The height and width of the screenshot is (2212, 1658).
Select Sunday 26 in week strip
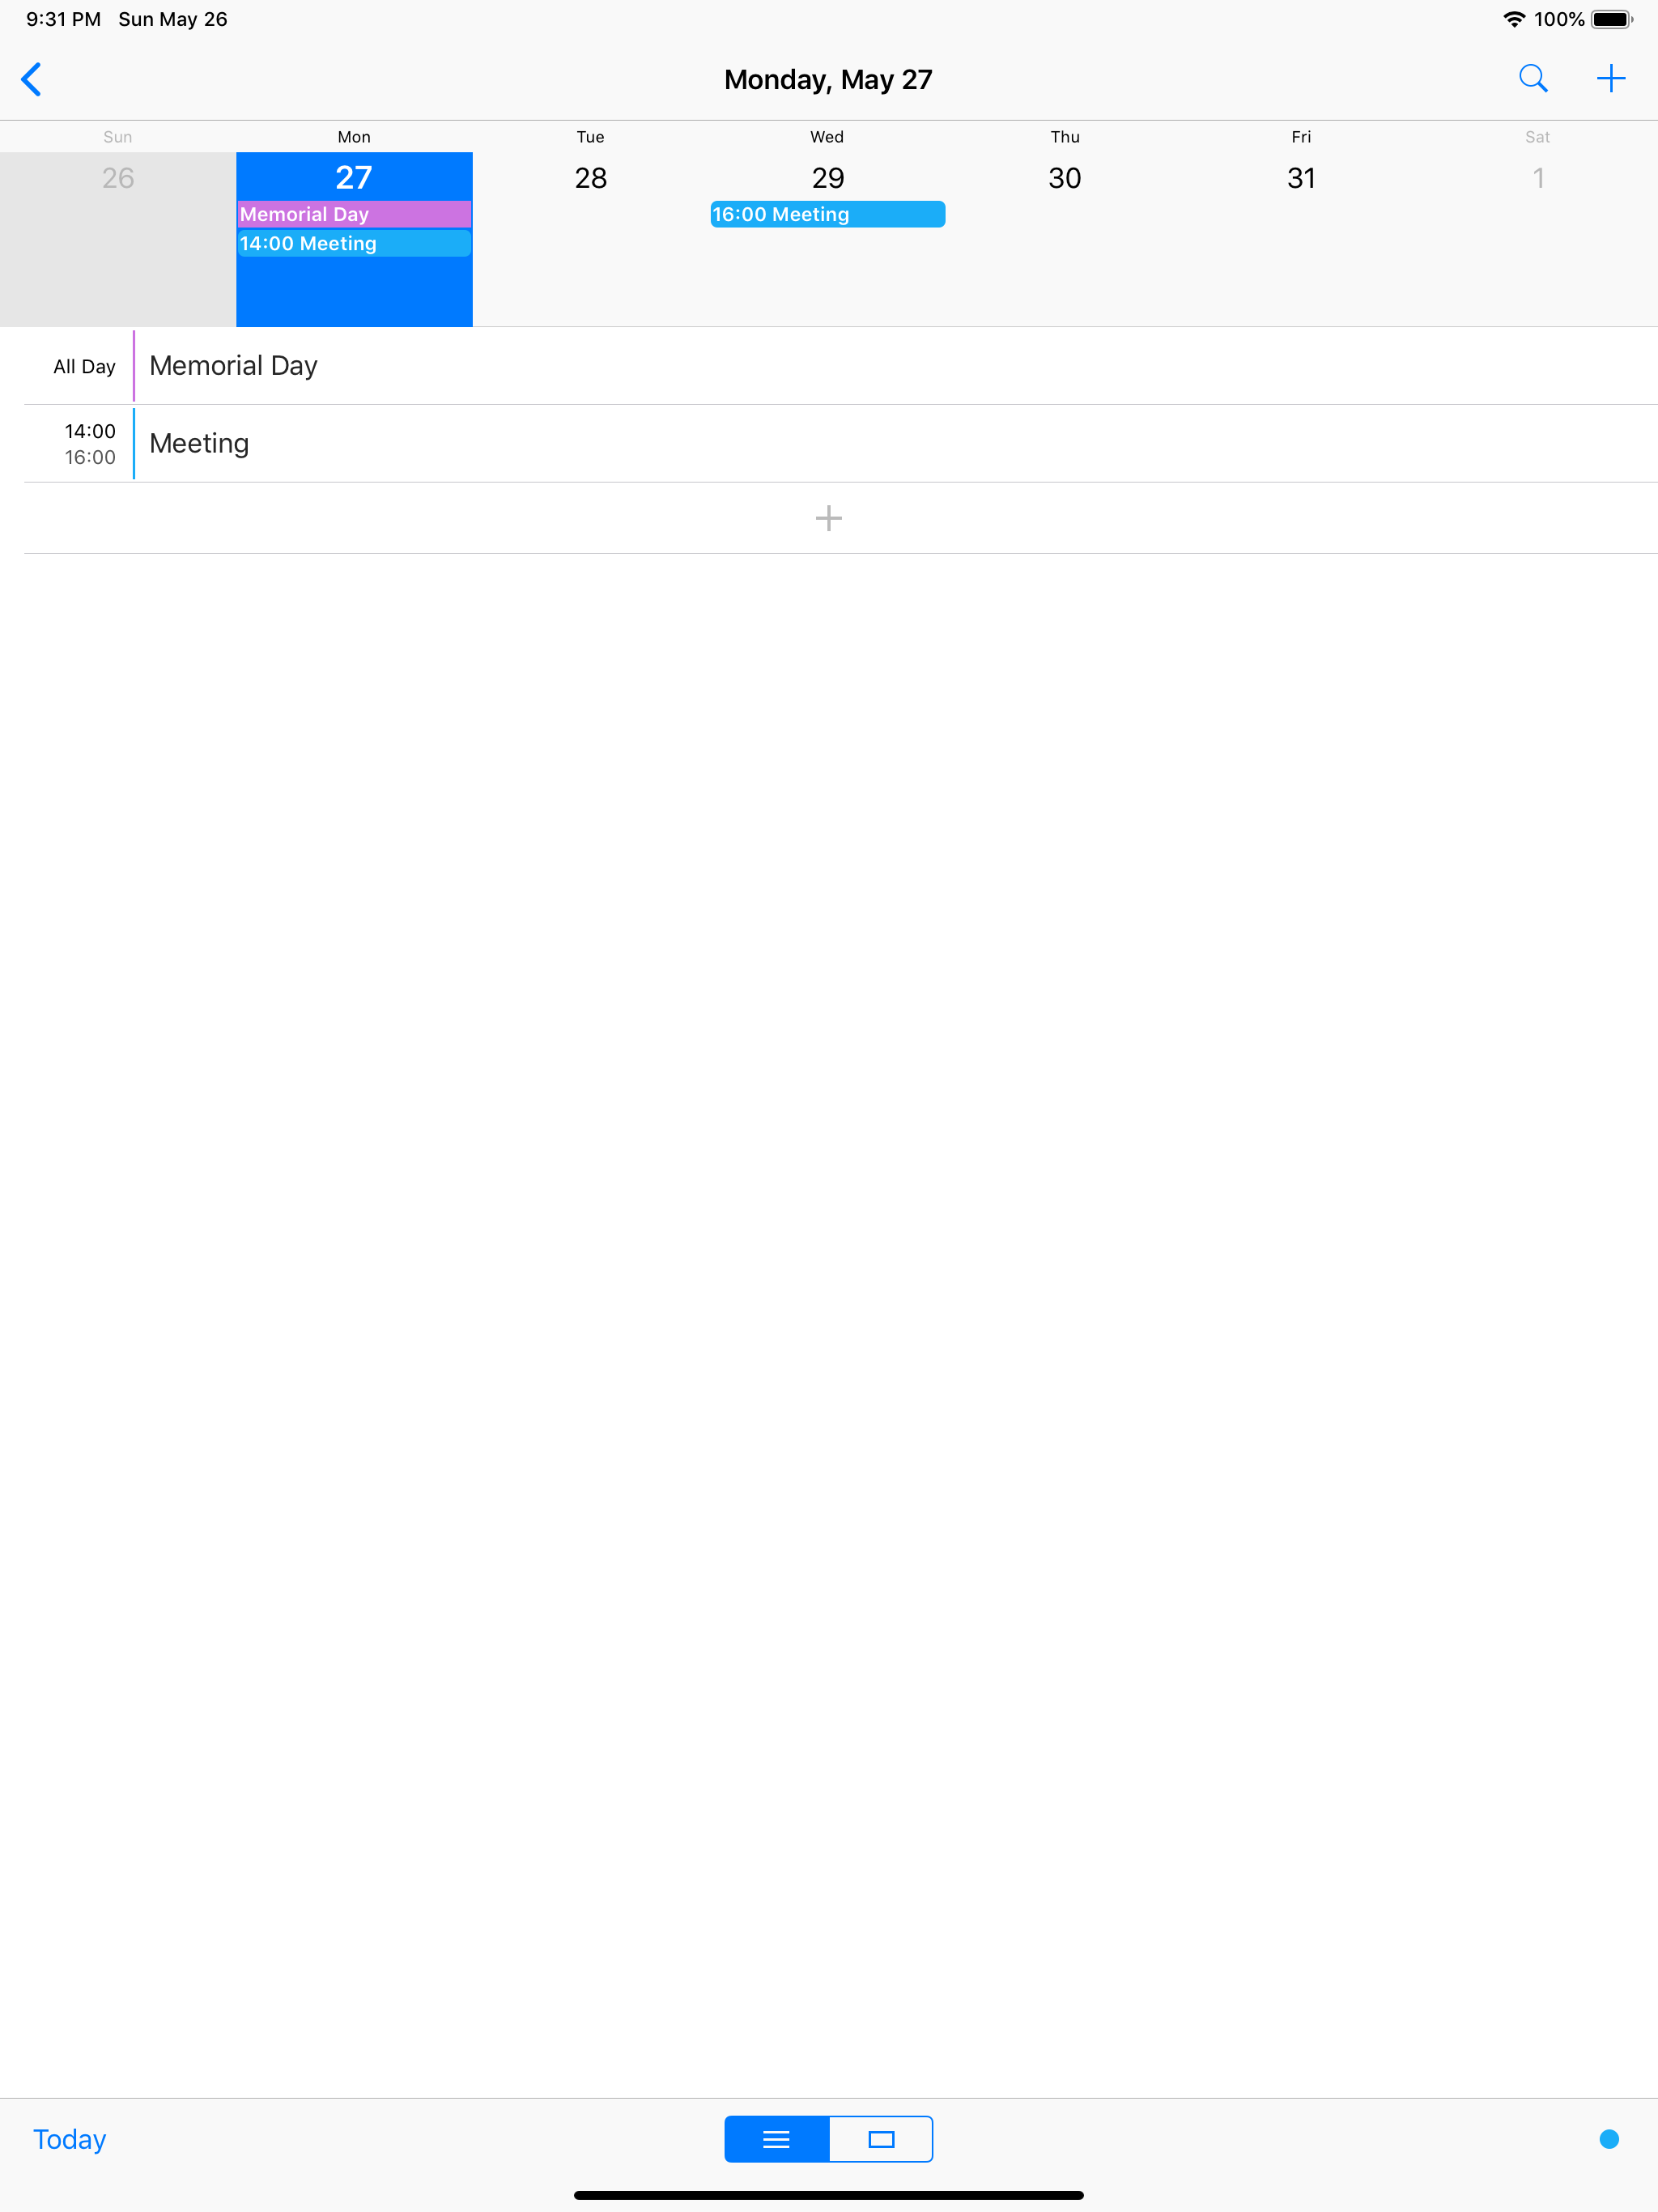click(x=118, y=239)
